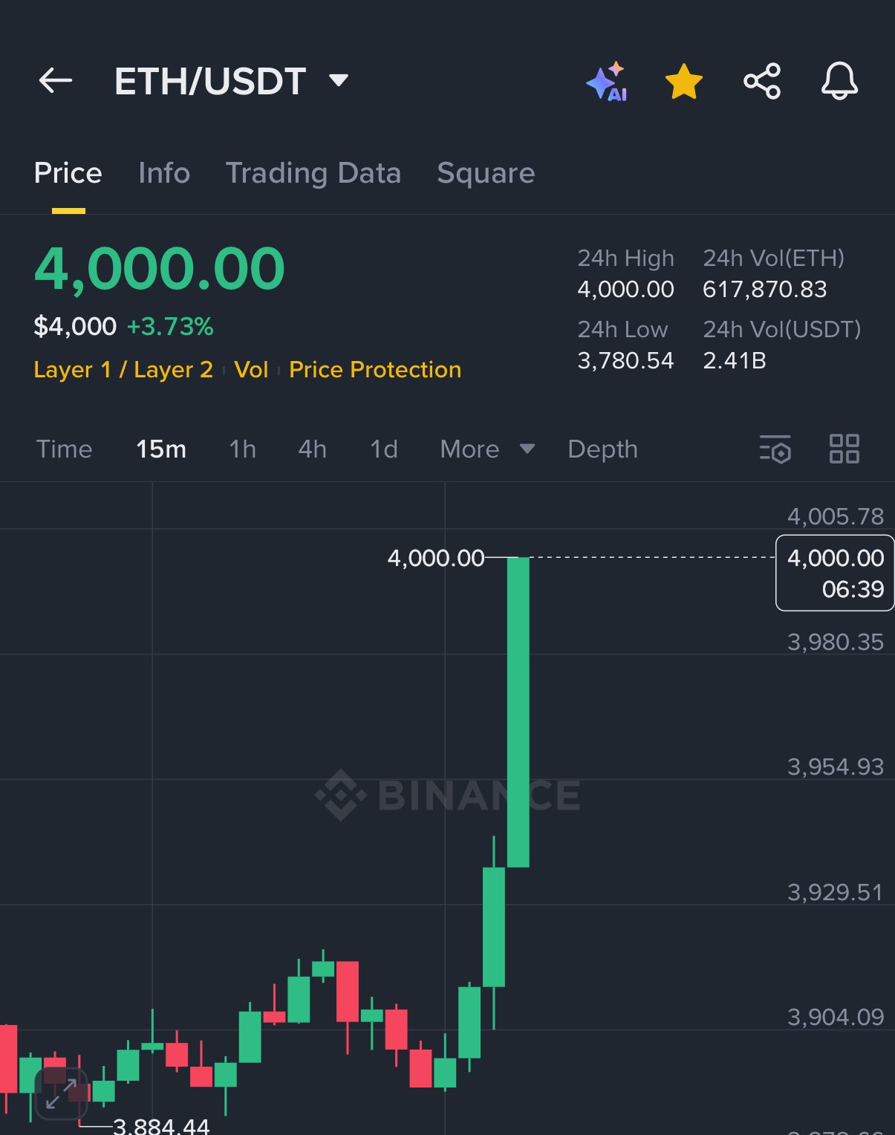Tap the current price marker 4,000.00
This screenshot has height=1135, width=895.
(x=835, y=573)
